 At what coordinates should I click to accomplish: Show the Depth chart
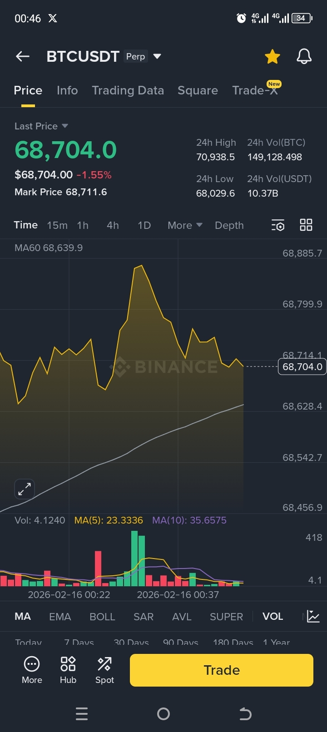click(229, 225)
